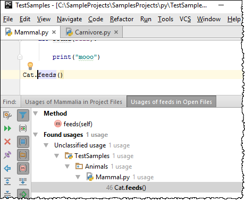Open the Navigate menu
Screen dimensions: 245x201
click(x=69, y=19)
